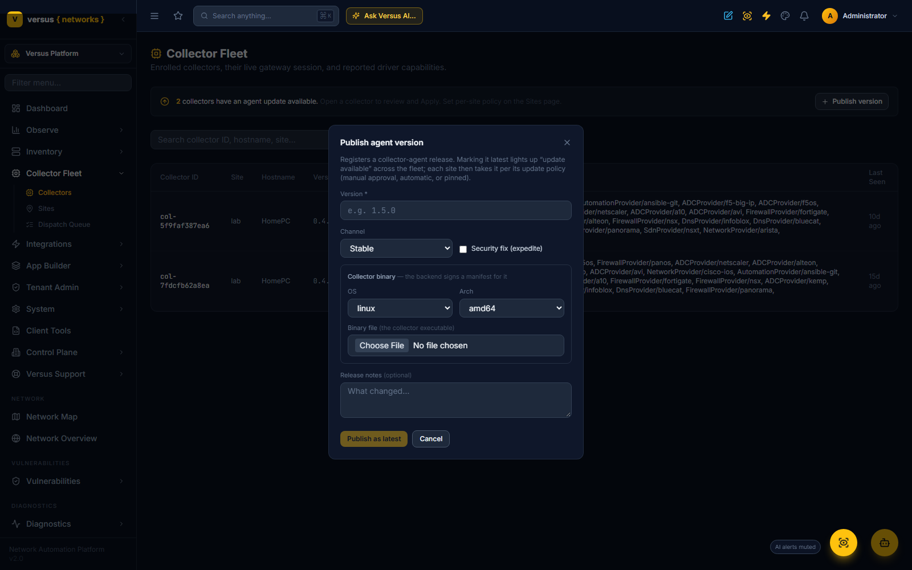Viewport: 912px width, 570px height.
Task: Open the Versus Platform selector
Action: (68, 54)
